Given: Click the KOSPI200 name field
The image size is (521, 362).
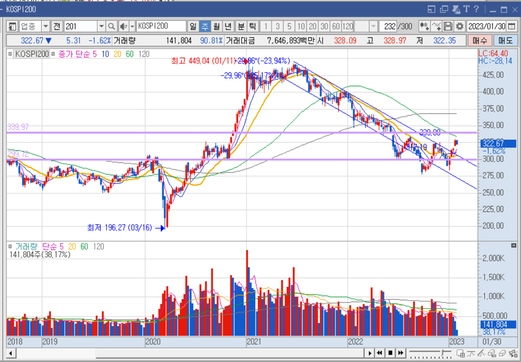Looking at the screenshot, I should [161, 26].
